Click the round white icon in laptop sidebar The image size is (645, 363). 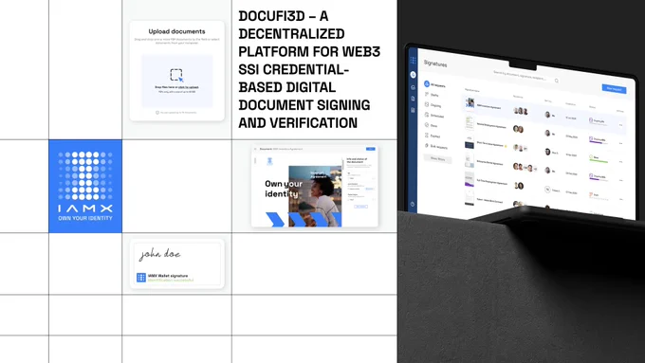pos(413,75)
